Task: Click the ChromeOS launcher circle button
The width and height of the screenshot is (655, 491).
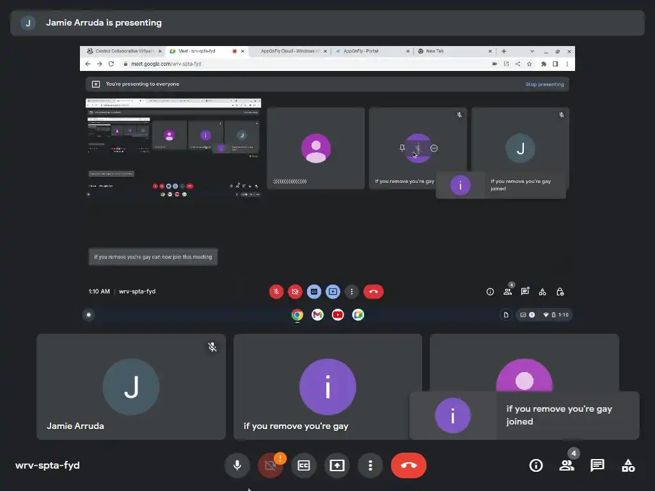Action: (88, 315)
